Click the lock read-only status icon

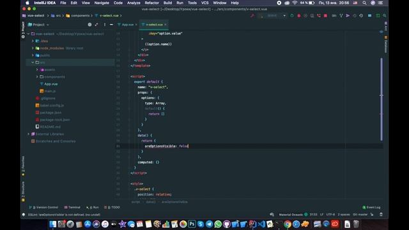coord(372,215)
